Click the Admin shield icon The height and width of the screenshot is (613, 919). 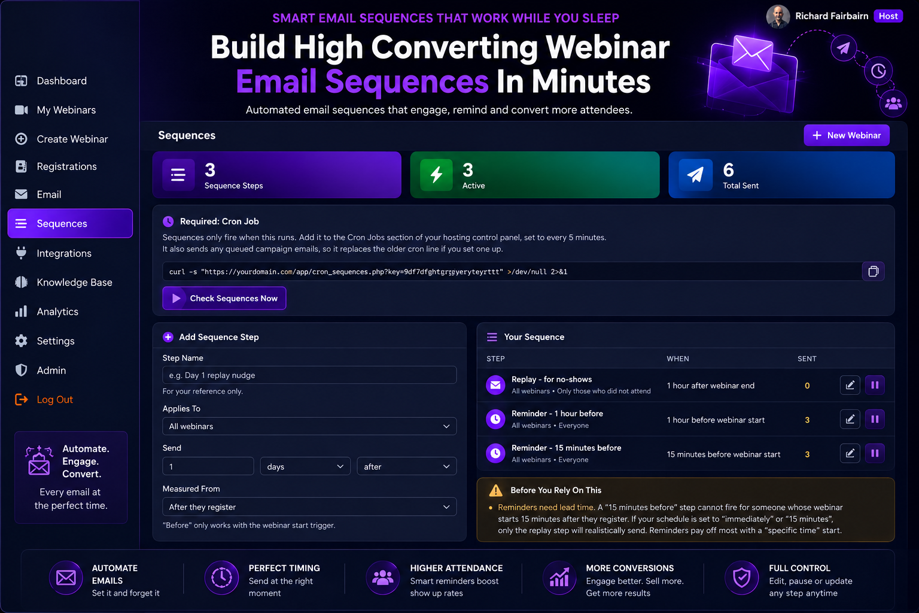click(21, 370)
